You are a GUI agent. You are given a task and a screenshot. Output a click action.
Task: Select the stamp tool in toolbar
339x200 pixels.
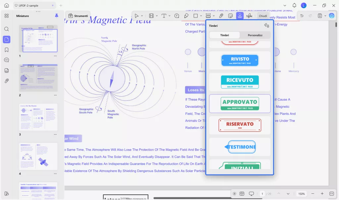point(240,16)
